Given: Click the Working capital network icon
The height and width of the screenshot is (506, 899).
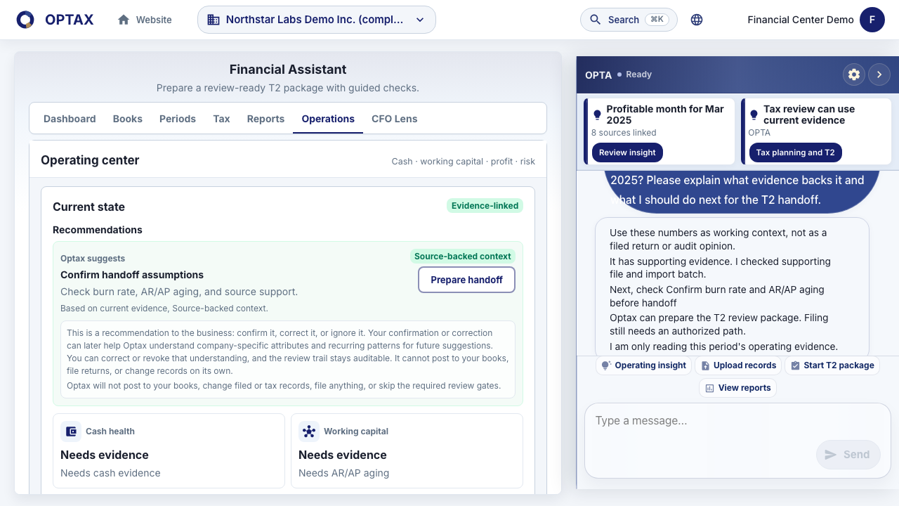Looking at the screenshot, I should pos(309,432).
